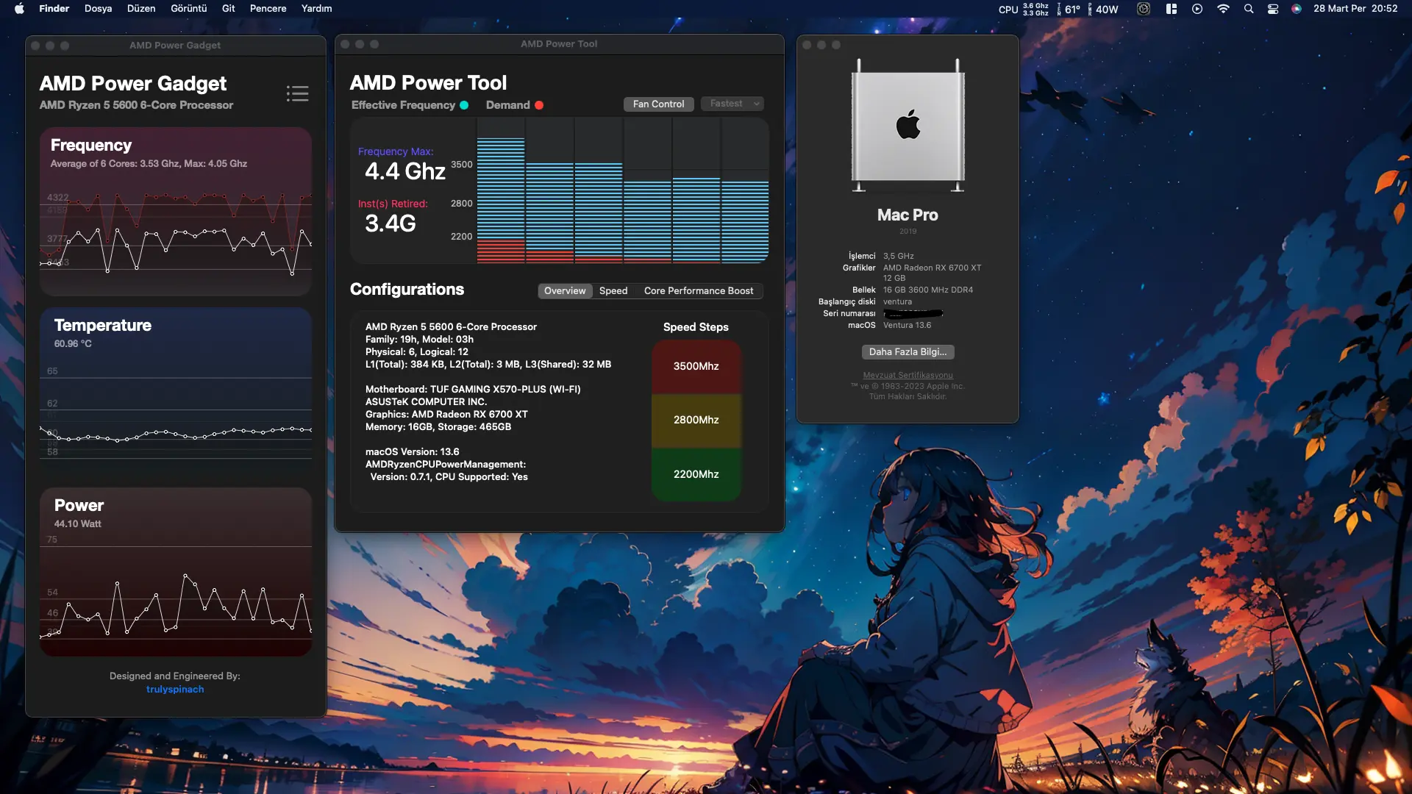Click 'Physical: 6, Logical: 12' text
This screenshot has height=794, width=1412.
click(x=417, y=351)
